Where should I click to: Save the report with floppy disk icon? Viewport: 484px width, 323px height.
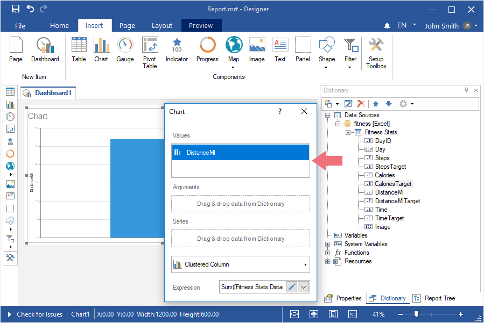[16, 9]
